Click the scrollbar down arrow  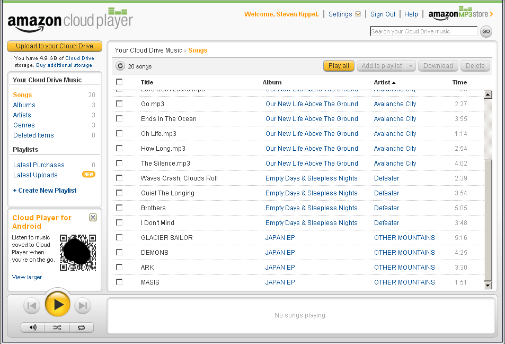(488, 285)
